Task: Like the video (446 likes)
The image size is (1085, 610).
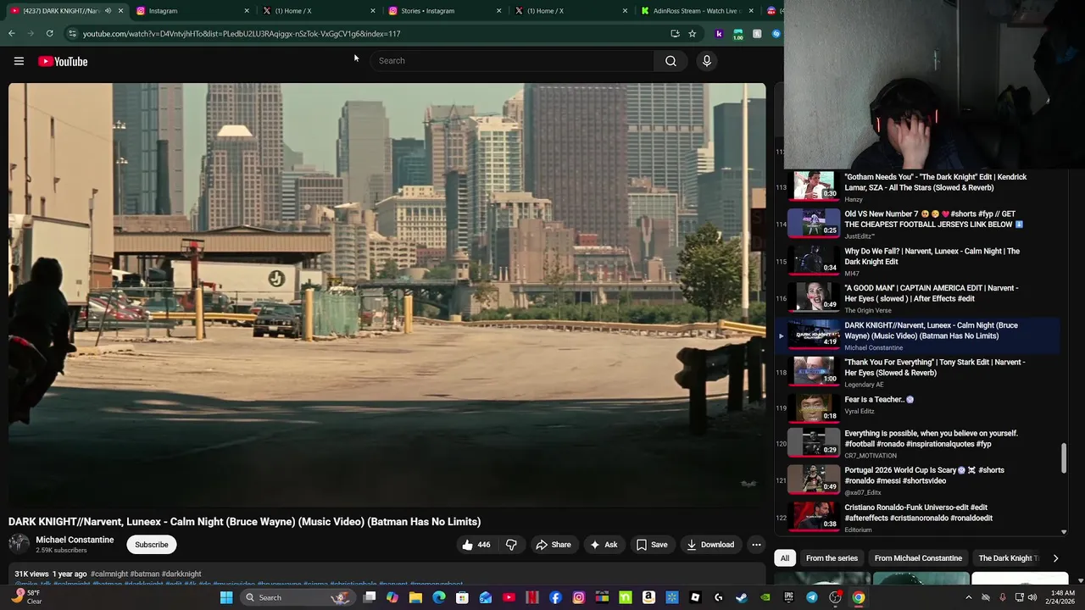Action: click(x=476, y=545)
